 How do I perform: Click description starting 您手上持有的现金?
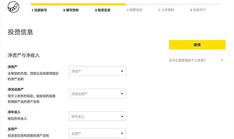[32, 99]
